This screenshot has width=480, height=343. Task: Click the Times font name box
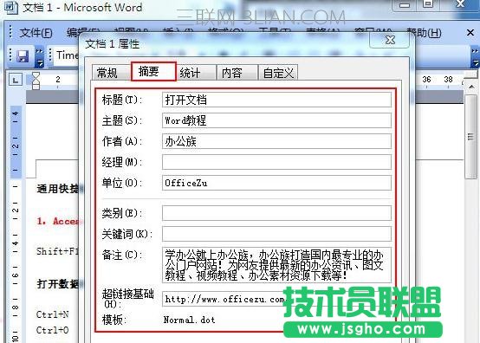tap(66, 56)
